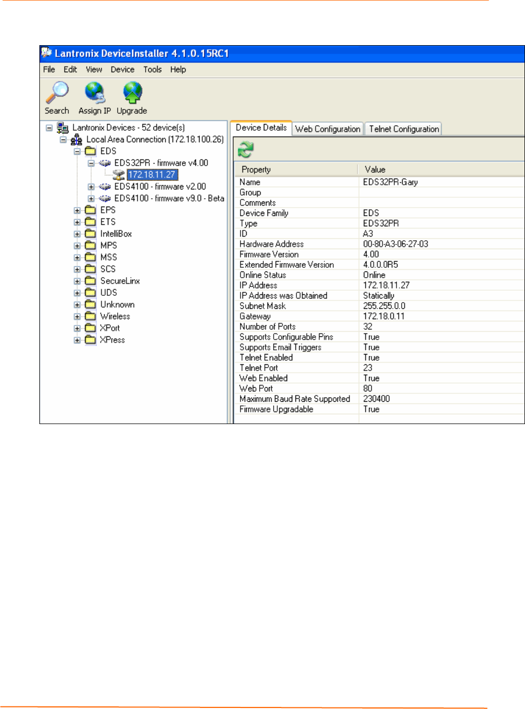Collapse the Lantronix Devices root node
Screen dimensions: 525x709
[49, 128]
